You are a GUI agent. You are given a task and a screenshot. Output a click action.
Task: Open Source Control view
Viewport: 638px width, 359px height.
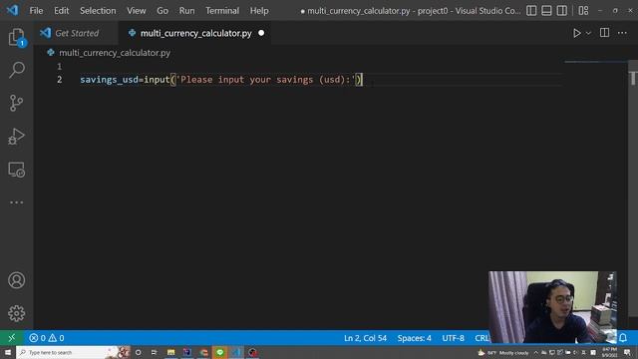[x=16, y=103]
